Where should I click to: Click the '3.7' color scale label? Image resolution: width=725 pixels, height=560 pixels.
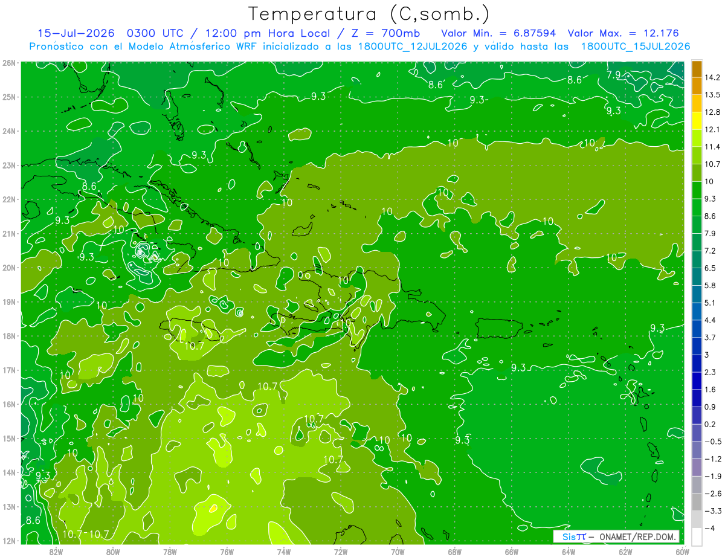(x=710, y=337)
